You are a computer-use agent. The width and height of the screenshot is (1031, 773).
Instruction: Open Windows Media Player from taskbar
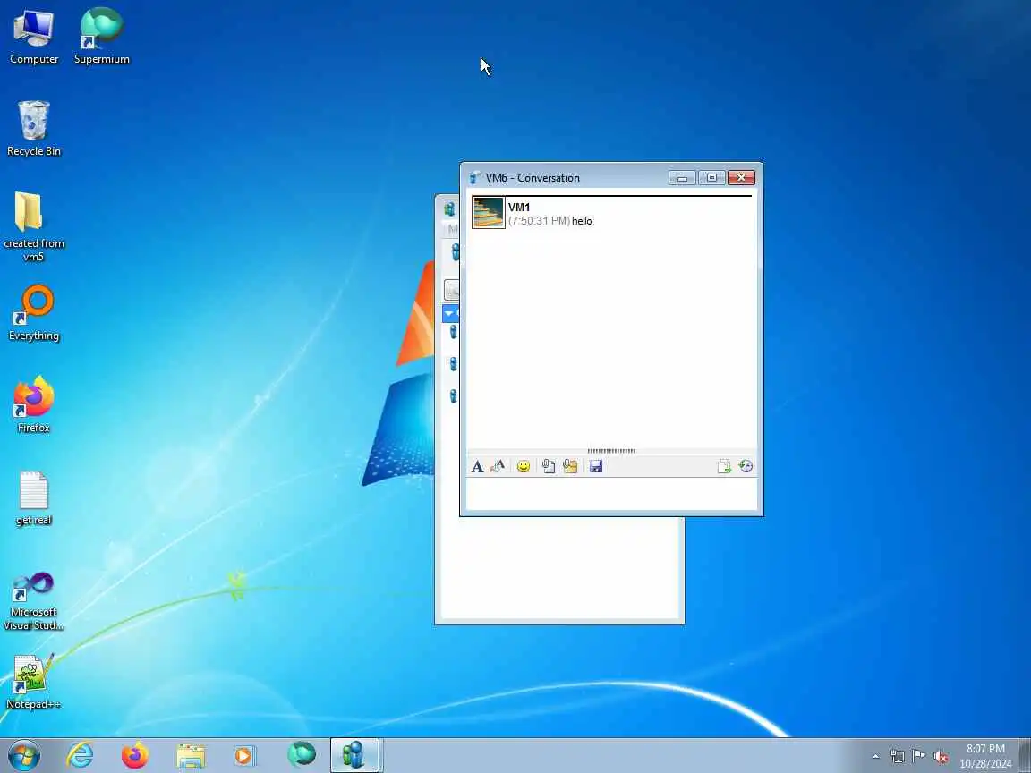pyautogui.click(x=244, y=755)
